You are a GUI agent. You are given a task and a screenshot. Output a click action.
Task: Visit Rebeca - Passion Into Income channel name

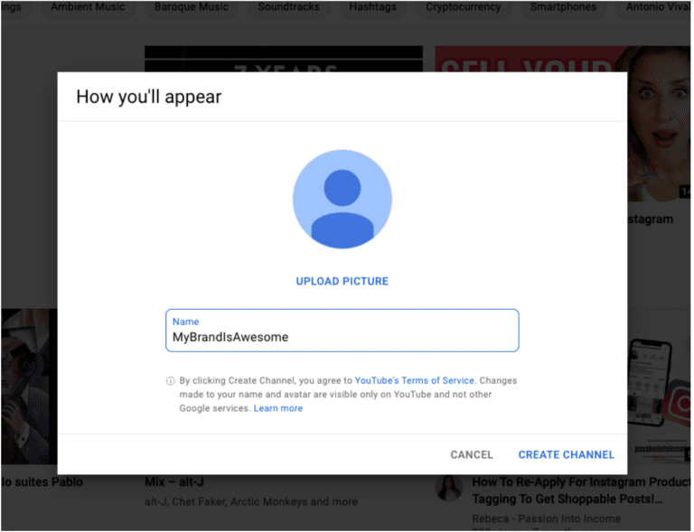click(546, 518)
